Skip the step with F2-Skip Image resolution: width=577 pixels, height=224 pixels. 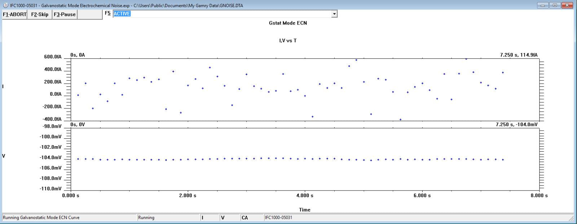(x=40, y=14)
